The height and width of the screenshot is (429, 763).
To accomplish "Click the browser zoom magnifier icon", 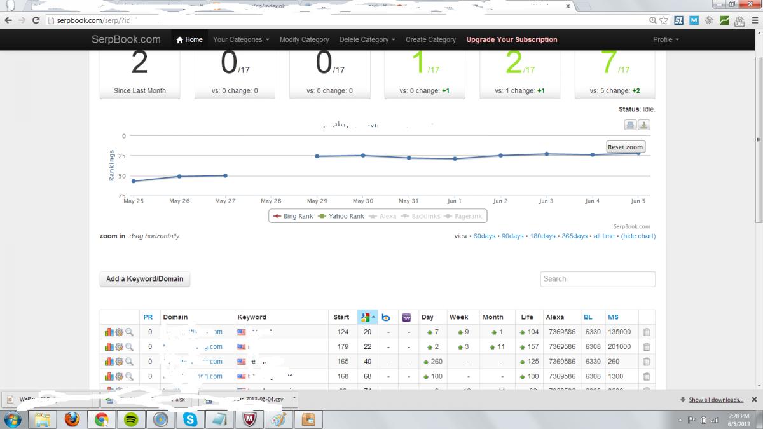I will [x=653, y=20].
